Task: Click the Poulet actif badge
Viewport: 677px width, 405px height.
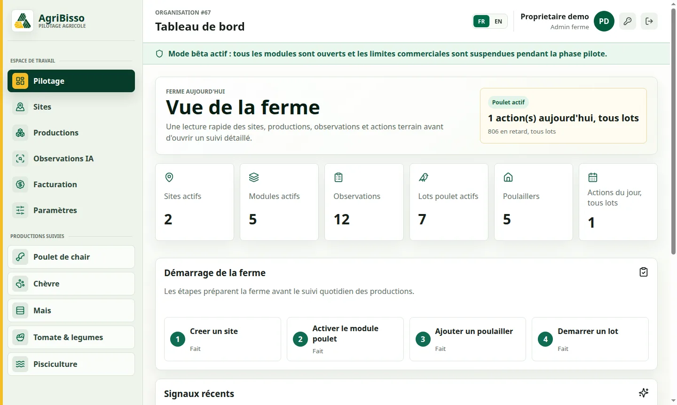Action: (508, 102)
